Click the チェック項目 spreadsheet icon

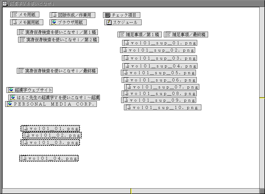click(108, 15)
